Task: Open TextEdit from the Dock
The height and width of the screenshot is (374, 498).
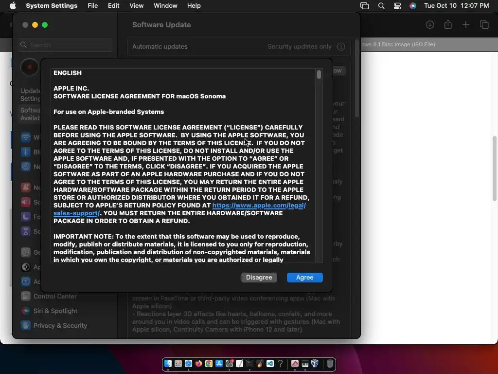Action: coord(239,363)
